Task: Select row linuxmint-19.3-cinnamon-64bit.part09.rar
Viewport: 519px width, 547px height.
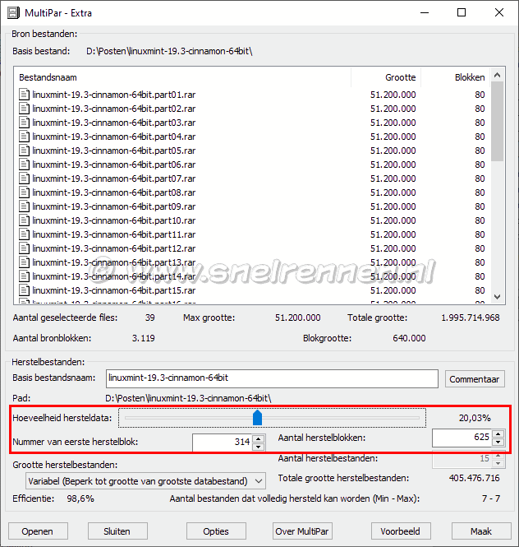Action: [x=252, y=206]
